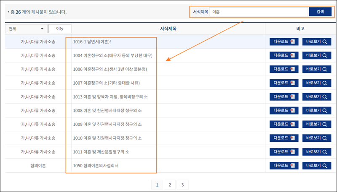Click the 비고 column header

point(300,29)
